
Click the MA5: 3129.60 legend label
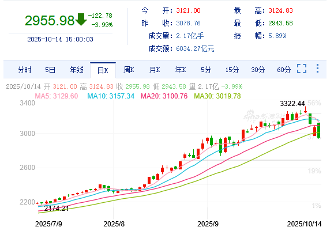[57, 96]
